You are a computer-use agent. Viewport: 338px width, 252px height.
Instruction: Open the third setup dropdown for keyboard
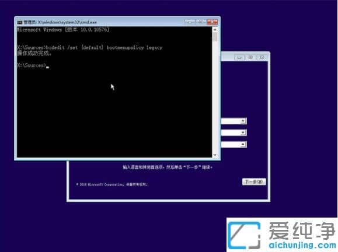click(x=234, y=144)
